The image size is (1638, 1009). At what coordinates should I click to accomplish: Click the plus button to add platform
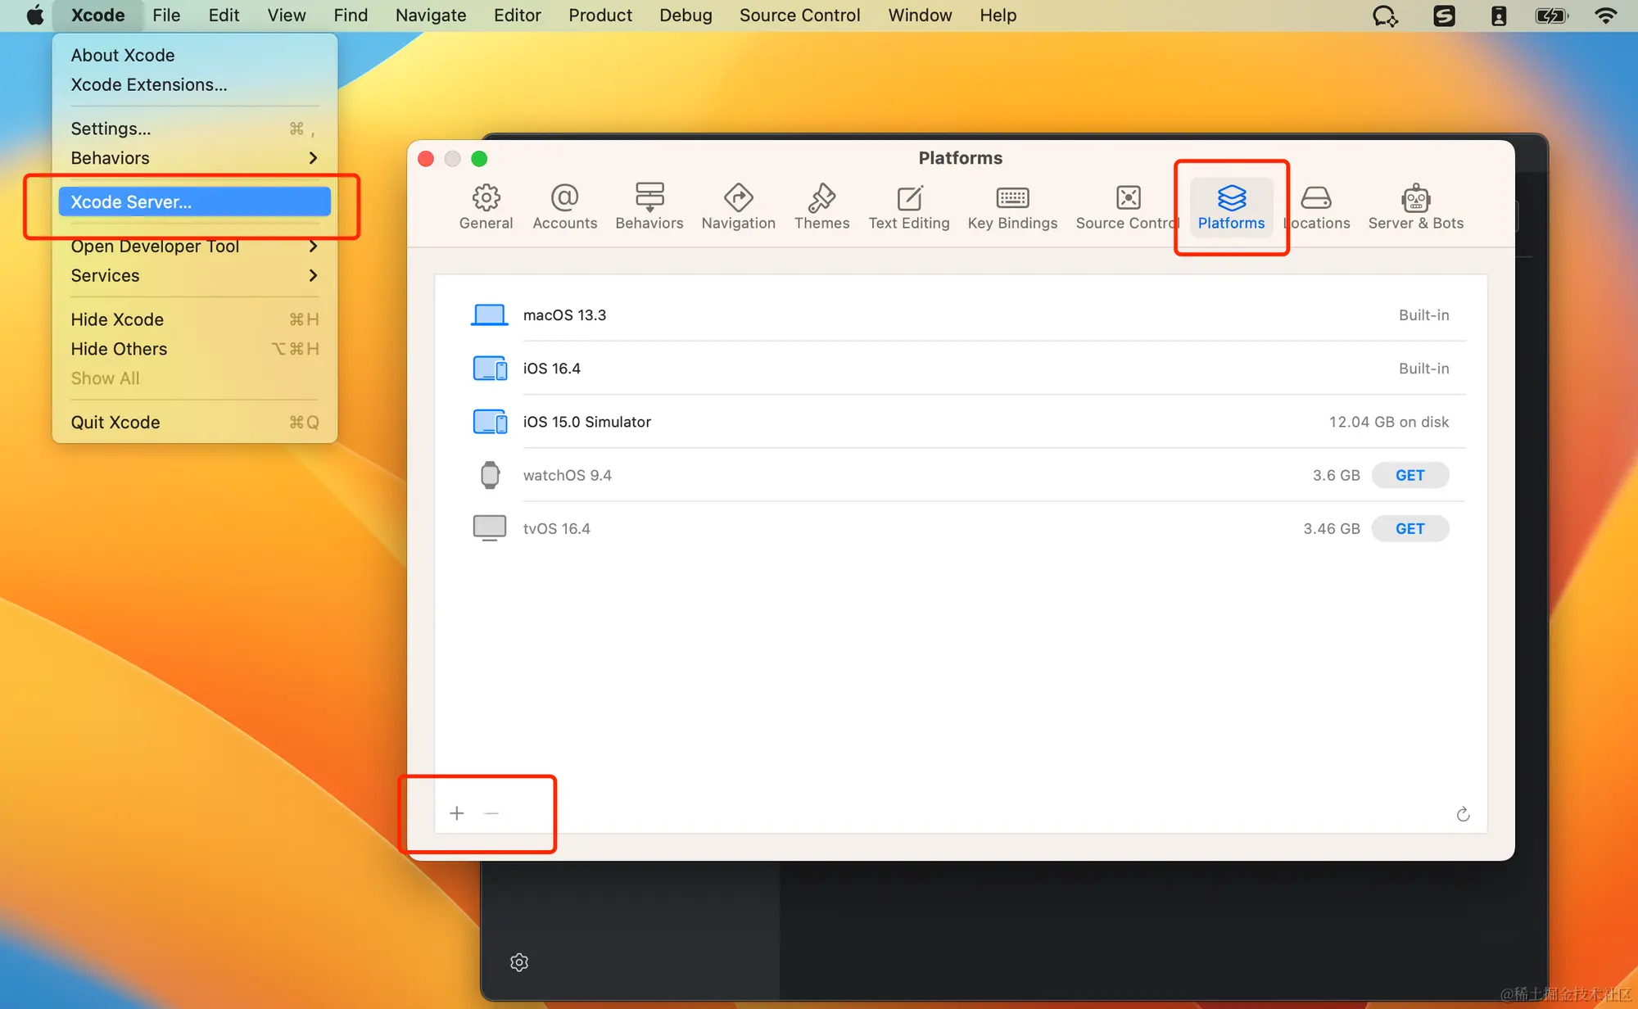pos(457,813)
